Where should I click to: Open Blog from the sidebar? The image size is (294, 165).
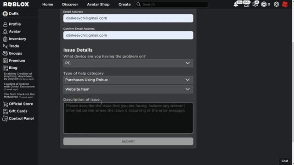coord(13,68)
